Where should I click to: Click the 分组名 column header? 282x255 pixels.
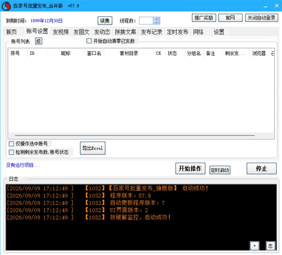[x=194, y=53]
